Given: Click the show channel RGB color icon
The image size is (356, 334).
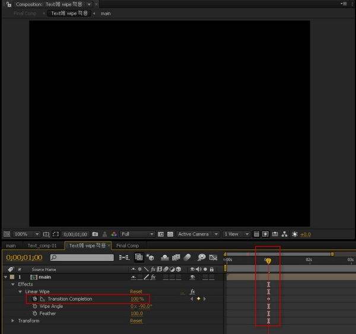Looking at the screenshot, I should tap(114, 234).
